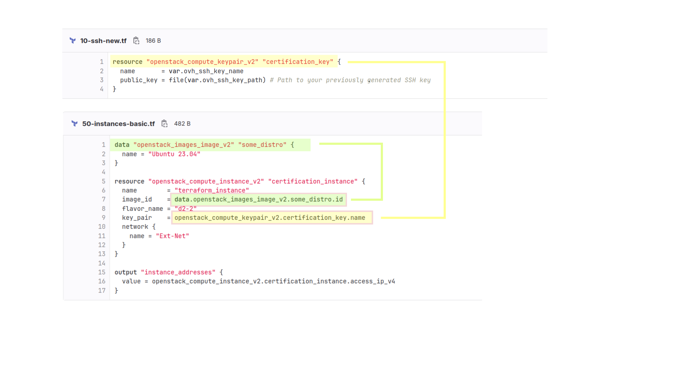Click the "Ubuntu 23.04" string value
This screenshot has height=388, width=691.
pyautogui.click(x=174, y=154)
